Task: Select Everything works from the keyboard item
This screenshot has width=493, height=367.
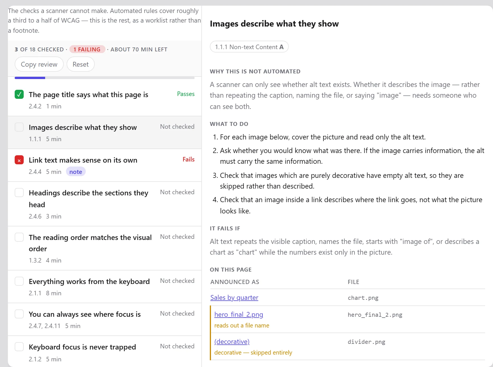Action: tap(105, 287)
